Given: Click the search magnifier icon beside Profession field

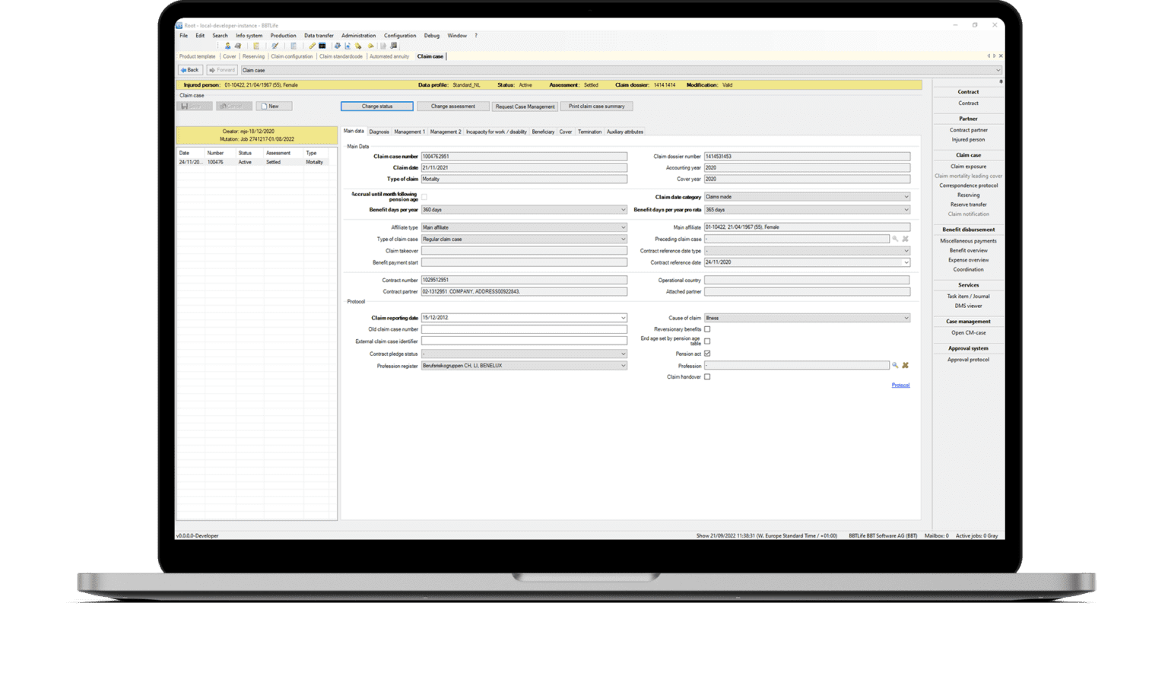Looking at the screenshot, I should (x=895, y=365).
